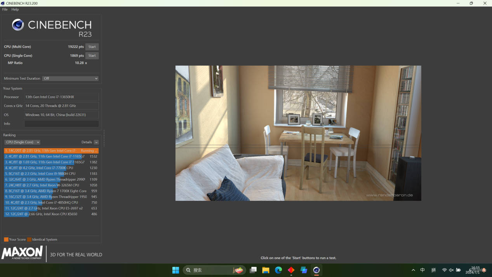Expand the CPU (Single Core) ranking dropdown
Viewport: 492px width, 277px height.
[x=22, y=142]
